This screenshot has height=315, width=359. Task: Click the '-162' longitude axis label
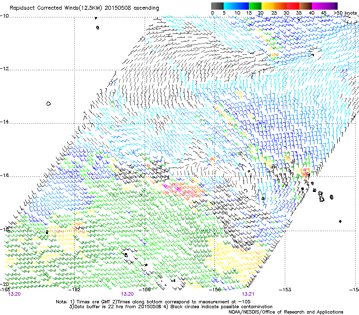point(75,290)
